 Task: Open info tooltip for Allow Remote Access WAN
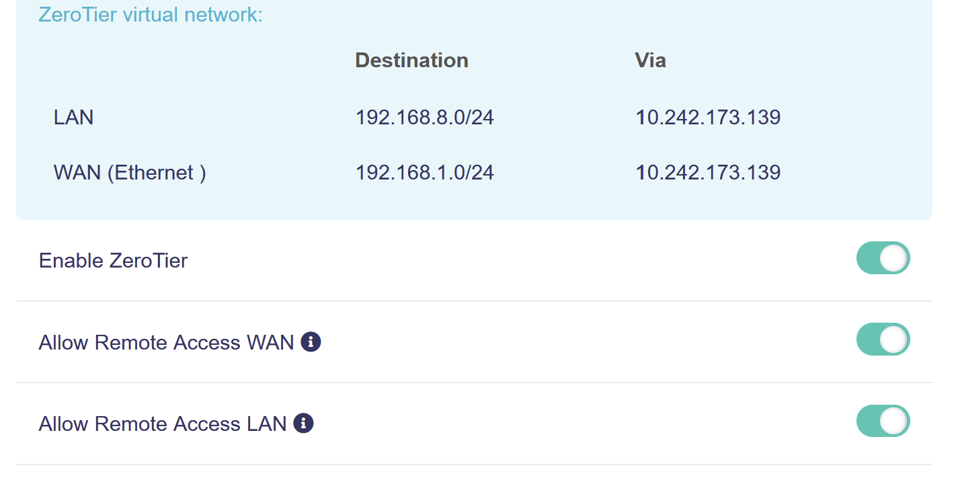(x=311, y=342)
